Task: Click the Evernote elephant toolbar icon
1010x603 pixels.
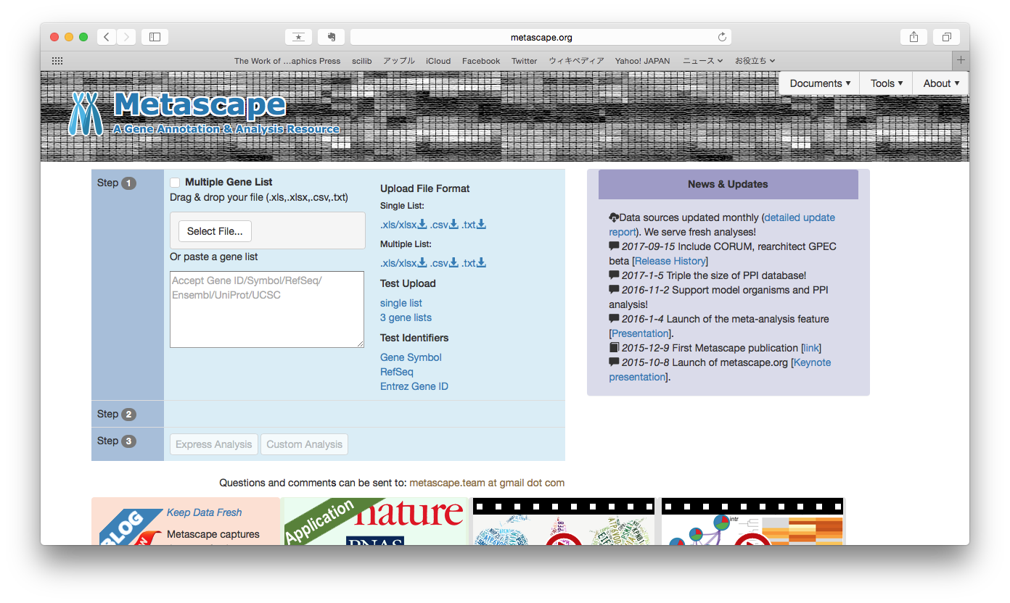Action: tap(331, 37)
